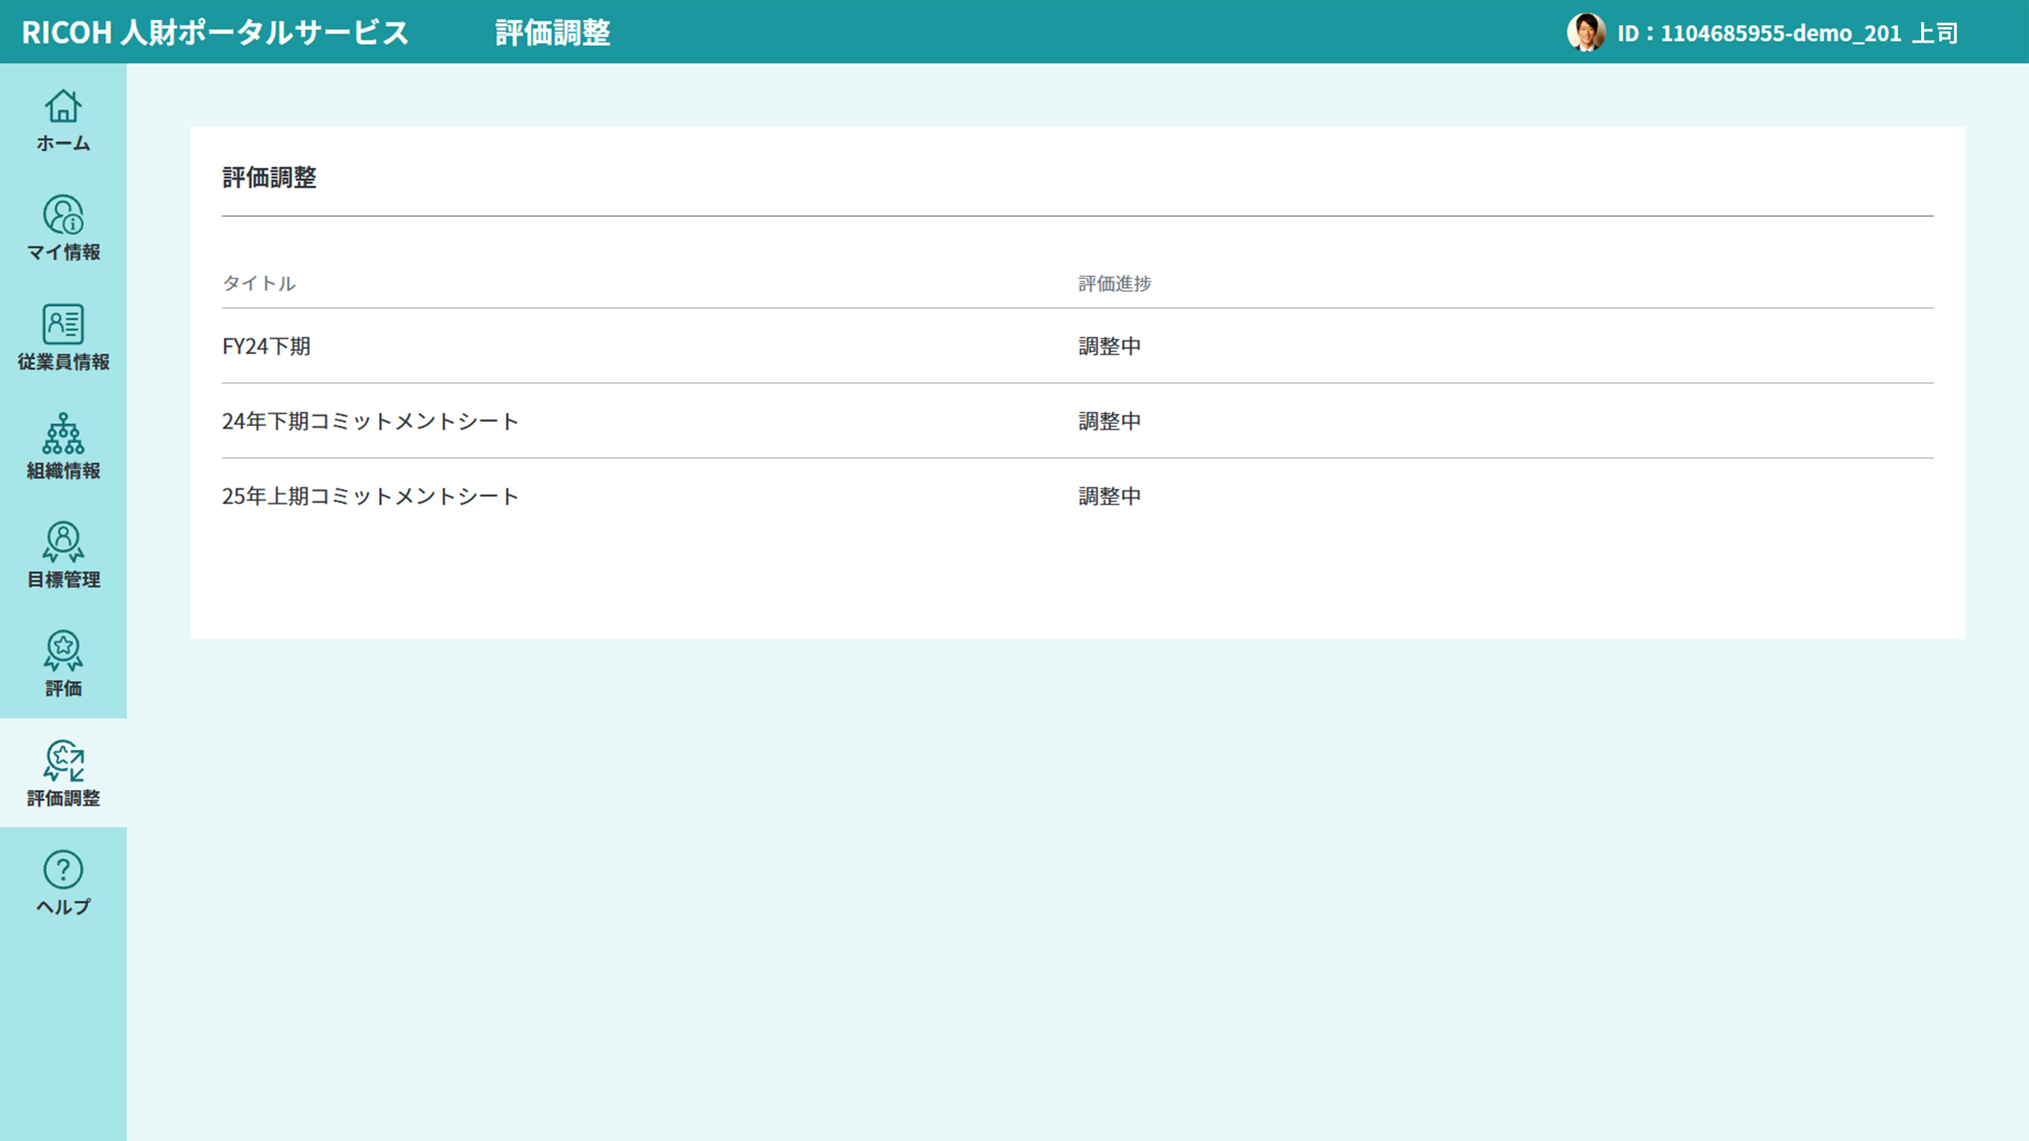Open the 組織情報 org chart icon
Viewport: 2029px width, 1141px height.
coord(63,433)
